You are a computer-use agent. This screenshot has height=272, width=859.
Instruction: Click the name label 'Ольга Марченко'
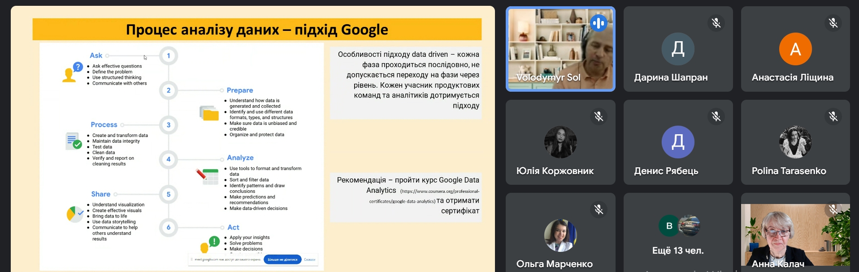[555, 264]
